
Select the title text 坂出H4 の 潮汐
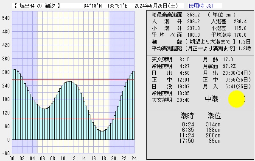click(x=37, y=6)
